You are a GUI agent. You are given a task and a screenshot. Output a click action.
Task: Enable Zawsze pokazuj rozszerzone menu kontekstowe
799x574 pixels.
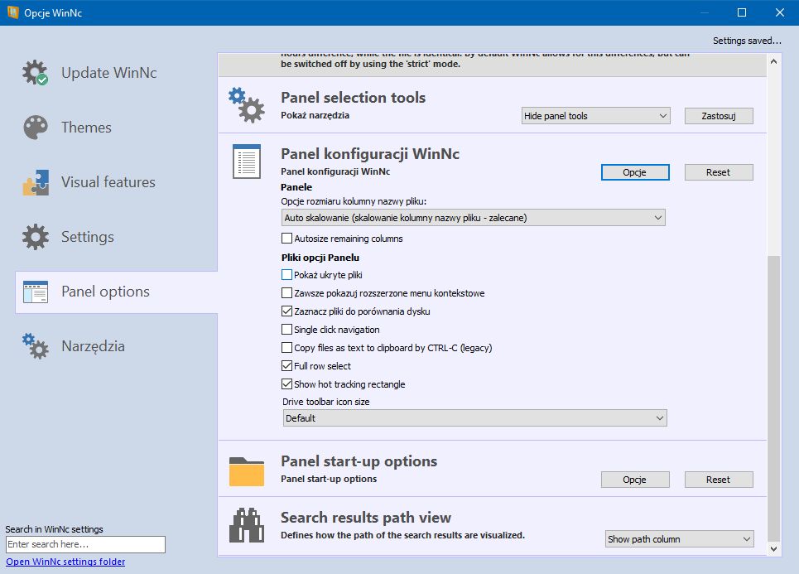click(286, 293)
